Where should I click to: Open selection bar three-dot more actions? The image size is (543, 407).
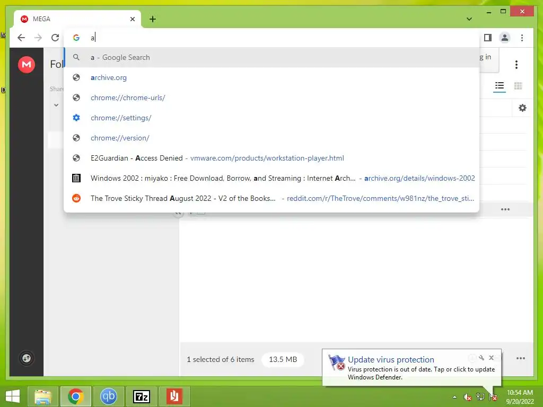521,358
